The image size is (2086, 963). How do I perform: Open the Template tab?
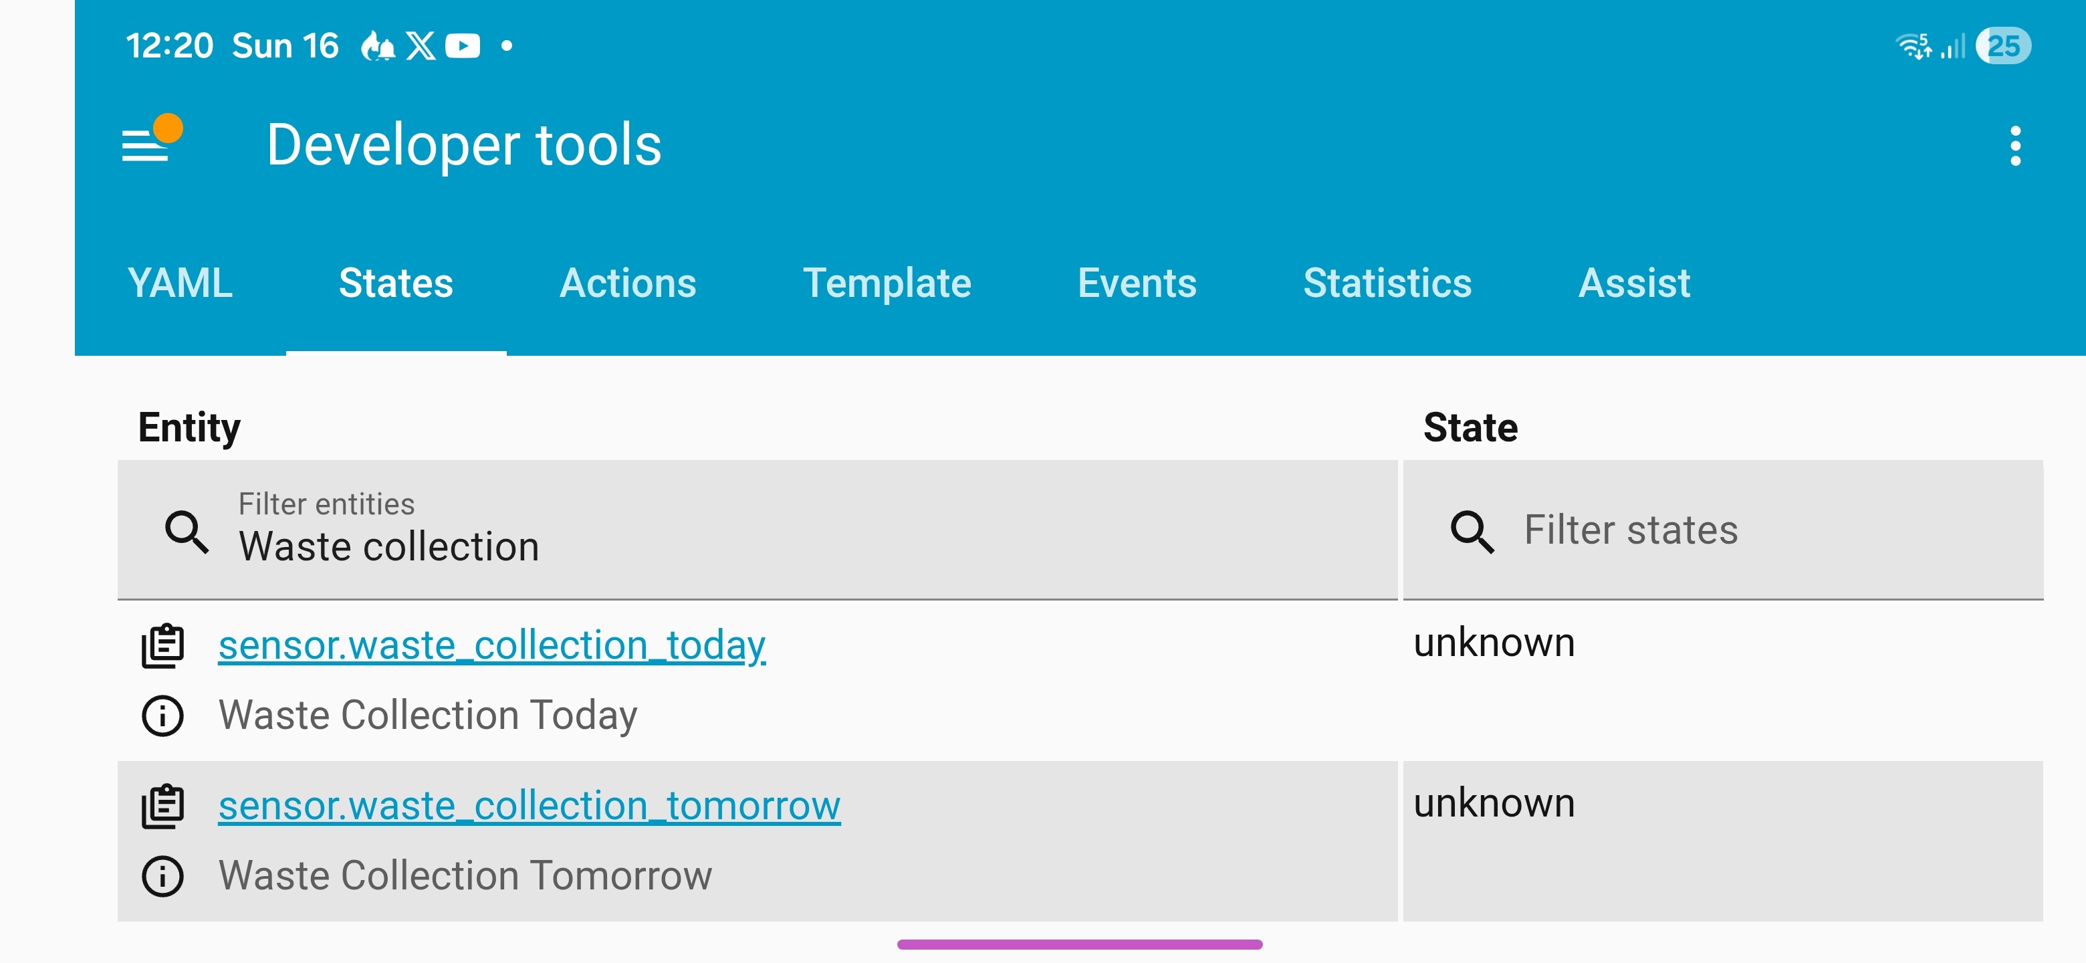(887, 284)
